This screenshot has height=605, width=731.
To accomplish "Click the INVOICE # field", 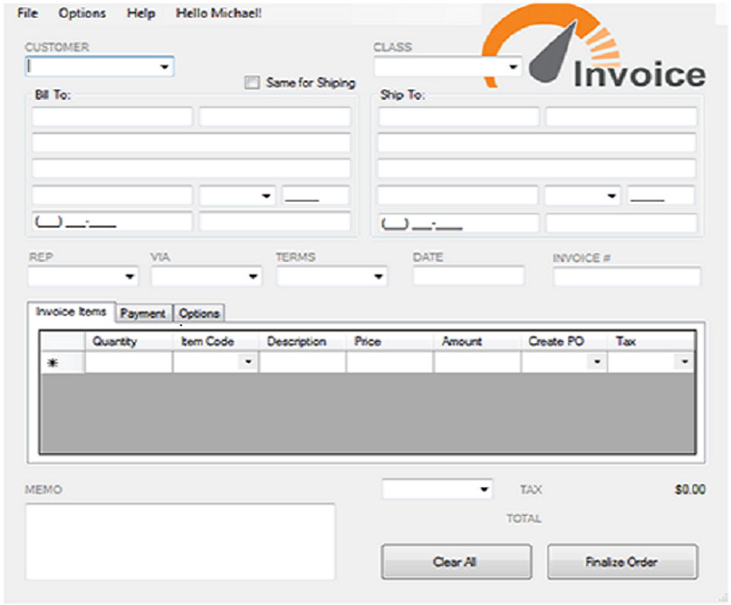I will [627, 277].
